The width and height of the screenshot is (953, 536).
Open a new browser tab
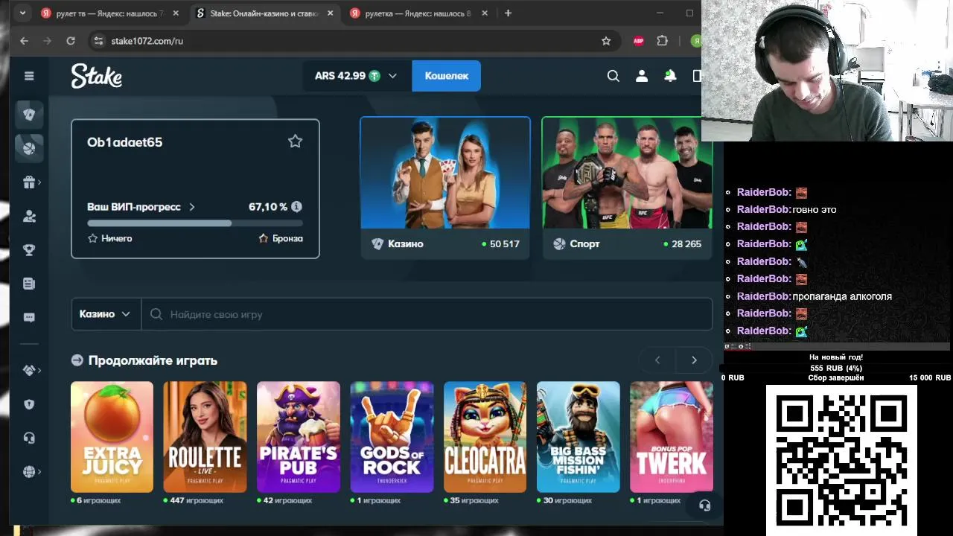coord(508,13)
